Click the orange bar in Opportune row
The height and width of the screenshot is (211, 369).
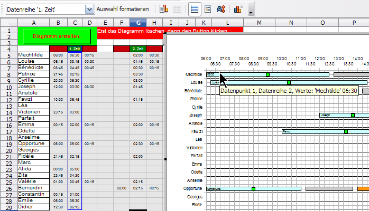click(x=363, y=188)
